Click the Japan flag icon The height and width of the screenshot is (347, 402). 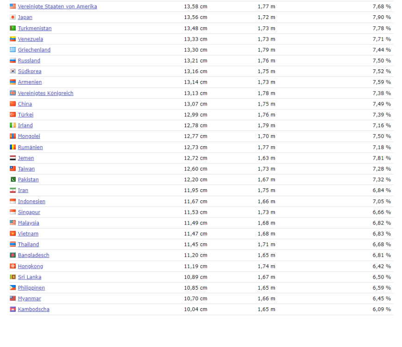click(x=13, y=17)
